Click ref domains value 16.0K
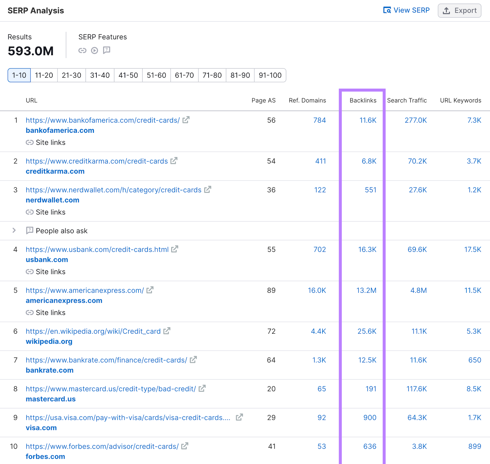 point(317,290)
